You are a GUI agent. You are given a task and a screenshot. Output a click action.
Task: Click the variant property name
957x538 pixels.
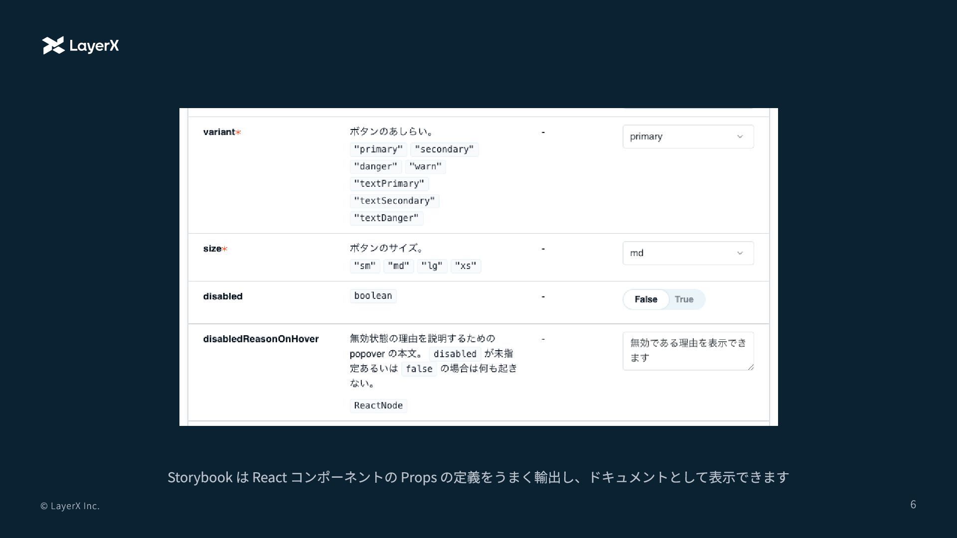pyautogui.click(x=219, y=132)
